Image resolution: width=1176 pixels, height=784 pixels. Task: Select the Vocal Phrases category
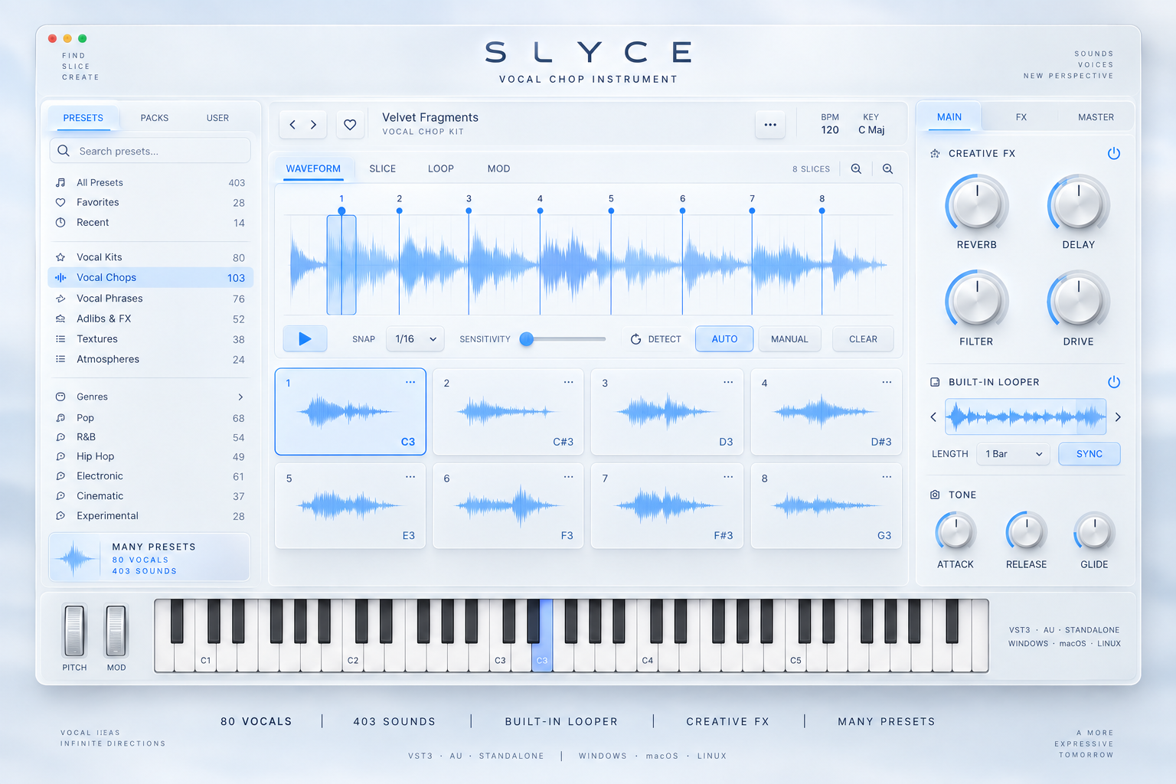(x=151, y=299)
